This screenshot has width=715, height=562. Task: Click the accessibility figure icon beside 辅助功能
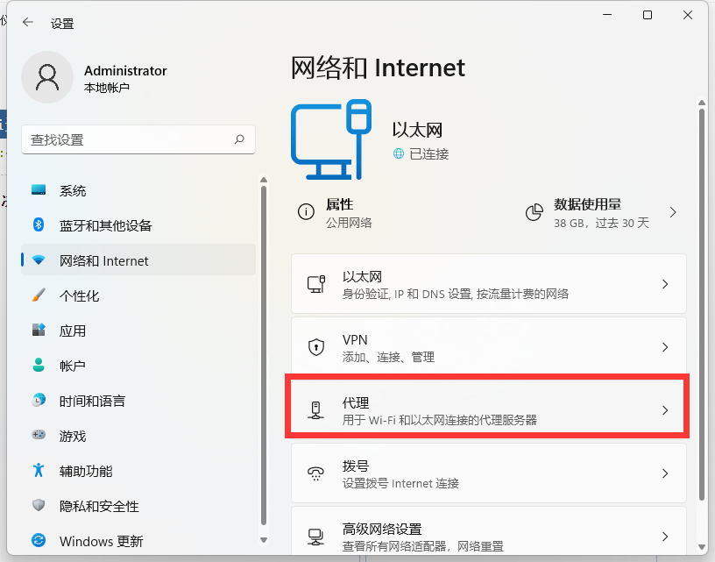pyautogui.click(x=39, y=470)
